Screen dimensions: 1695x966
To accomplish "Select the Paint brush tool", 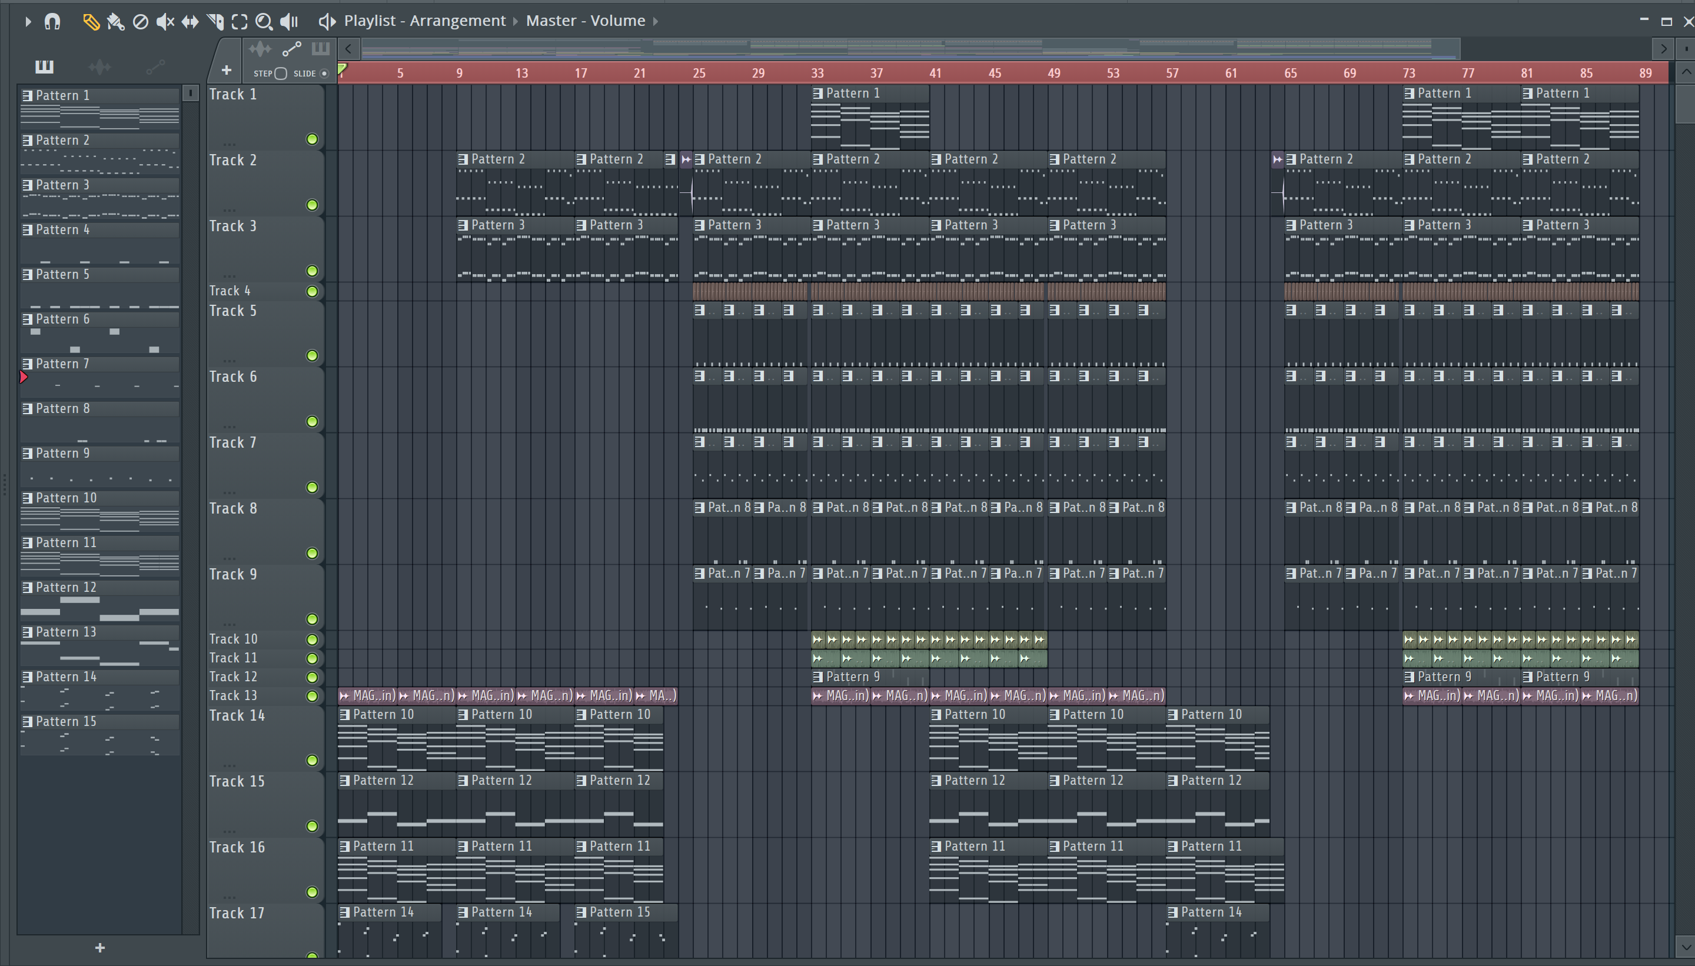I will click(x=115, y=21).
